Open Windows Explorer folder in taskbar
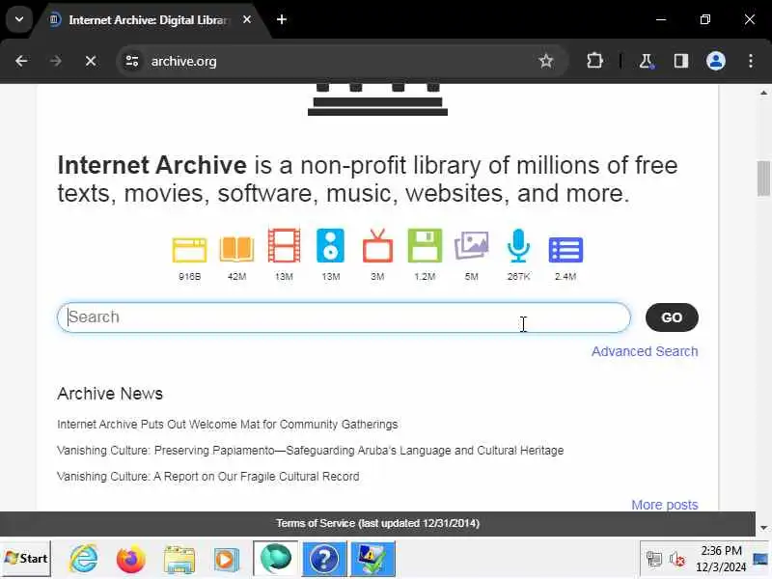The width and height of the screenshot is (772, 579). coord(179,559)
